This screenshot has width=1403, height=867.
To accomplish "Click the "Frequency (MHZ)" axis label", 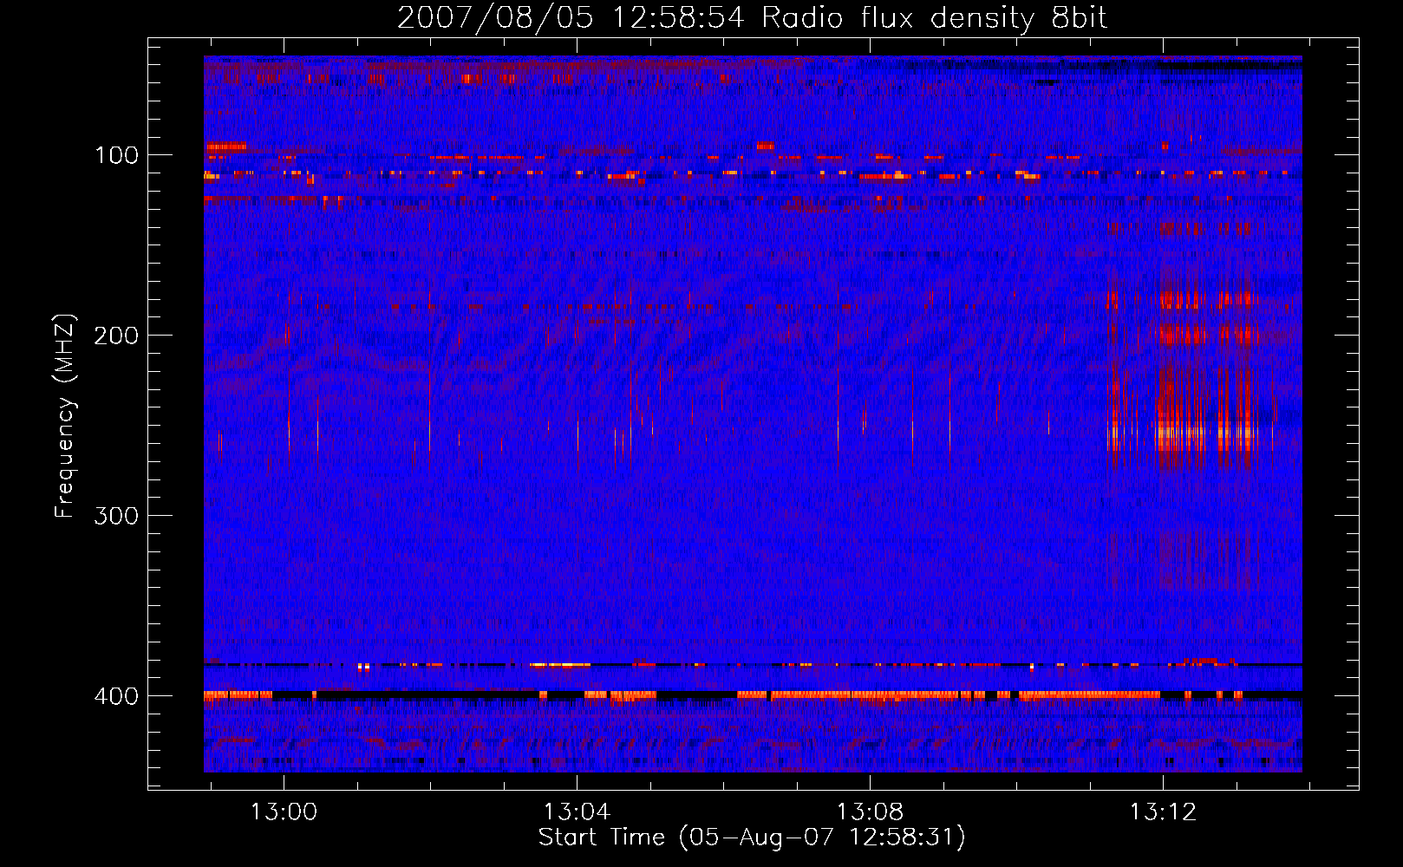I will pos(65,416).
